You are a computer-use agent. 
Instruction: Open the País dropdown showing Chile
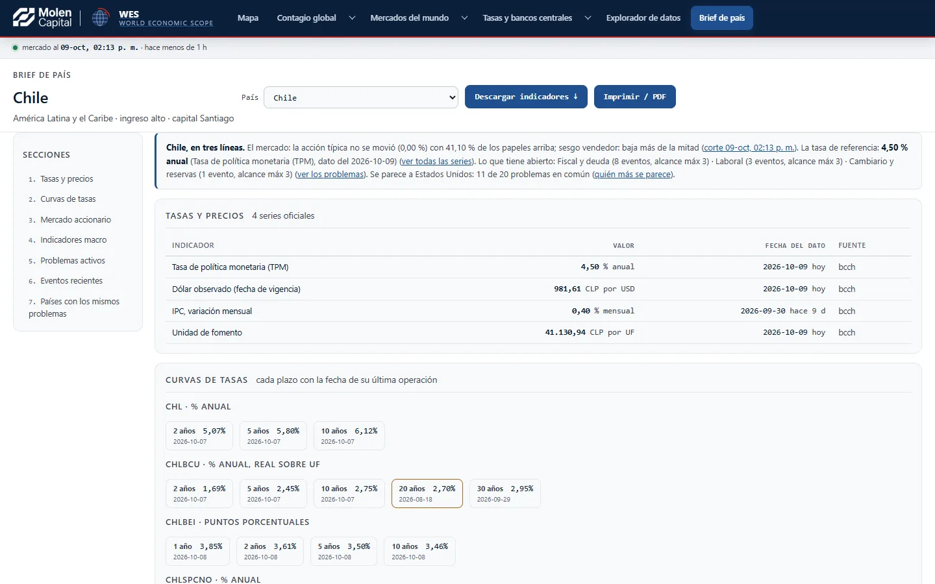(x=361, y=97)
